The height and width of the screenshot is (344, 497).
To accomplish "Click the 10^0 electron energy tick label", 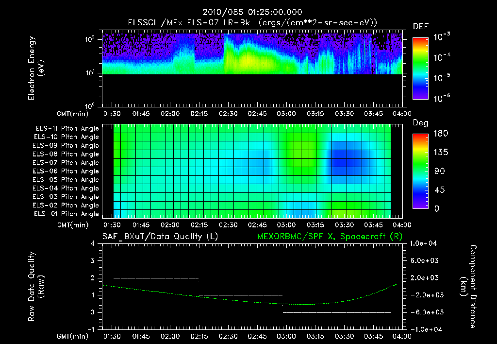I will pos(90,105).
